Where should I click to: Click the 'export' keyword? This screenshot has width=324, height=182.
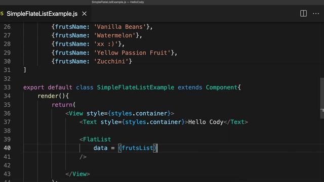point(34,87)
